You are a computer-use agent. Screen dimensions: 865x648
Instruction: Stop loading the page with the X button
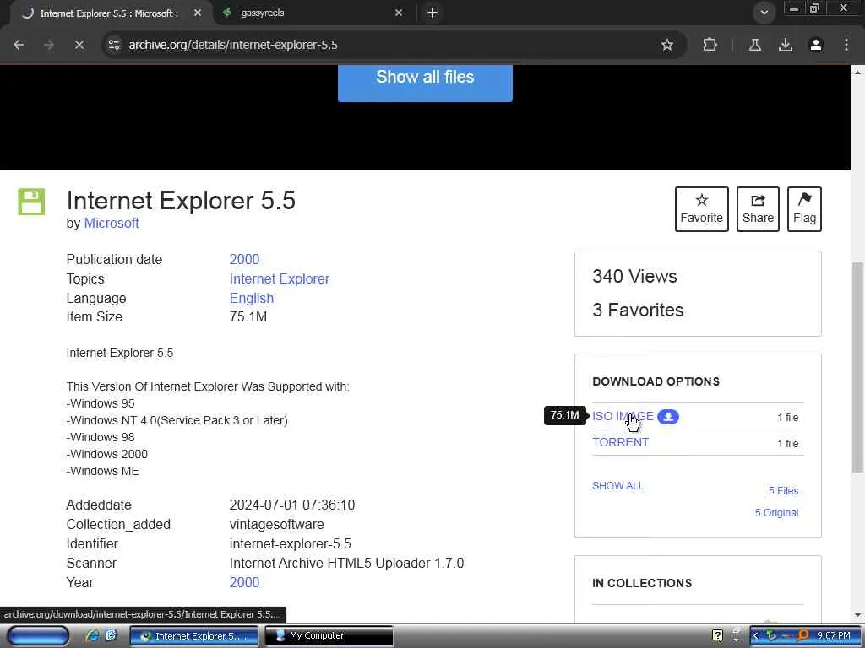[79, 45]
